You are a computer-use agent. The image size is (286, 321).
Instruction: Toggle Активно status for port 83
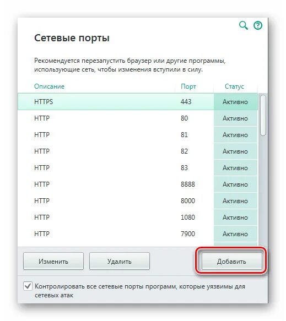[235, 168]
